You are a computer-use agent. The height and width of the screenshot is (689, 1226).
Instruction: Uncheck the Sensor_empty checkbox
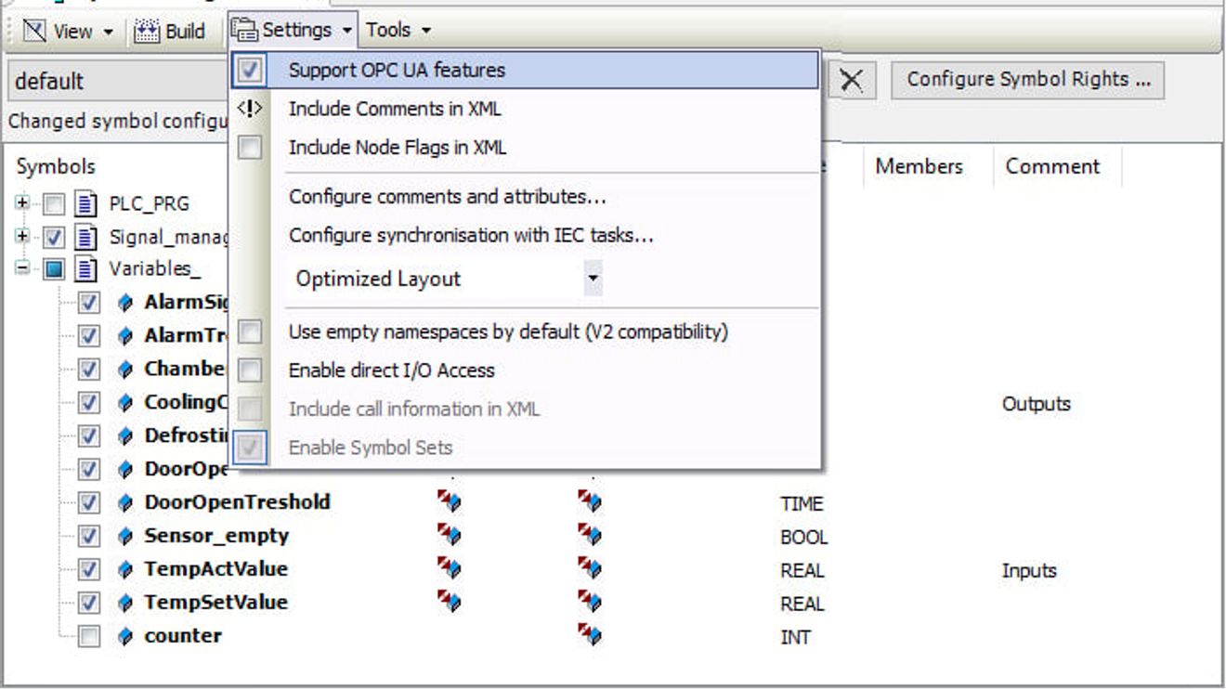(89, 537)
